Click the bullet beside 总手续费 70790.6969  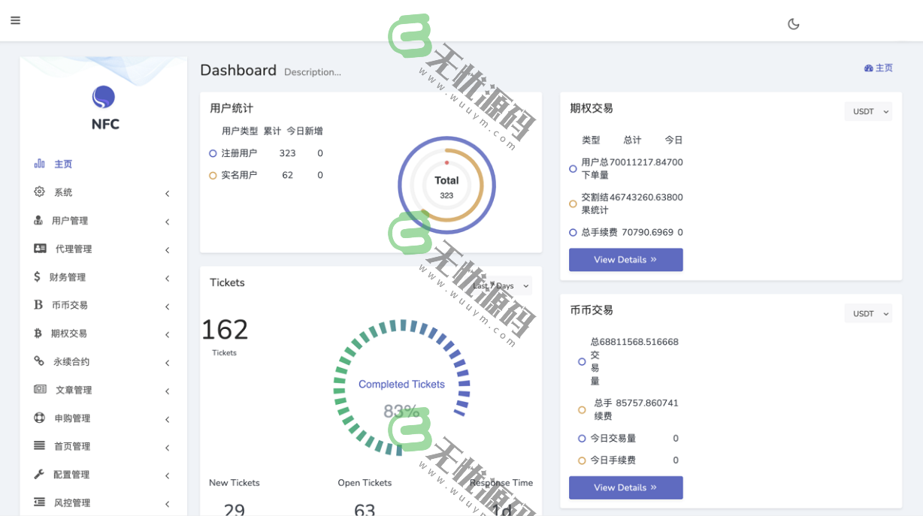pyautogui.click(x=572, y=232)
